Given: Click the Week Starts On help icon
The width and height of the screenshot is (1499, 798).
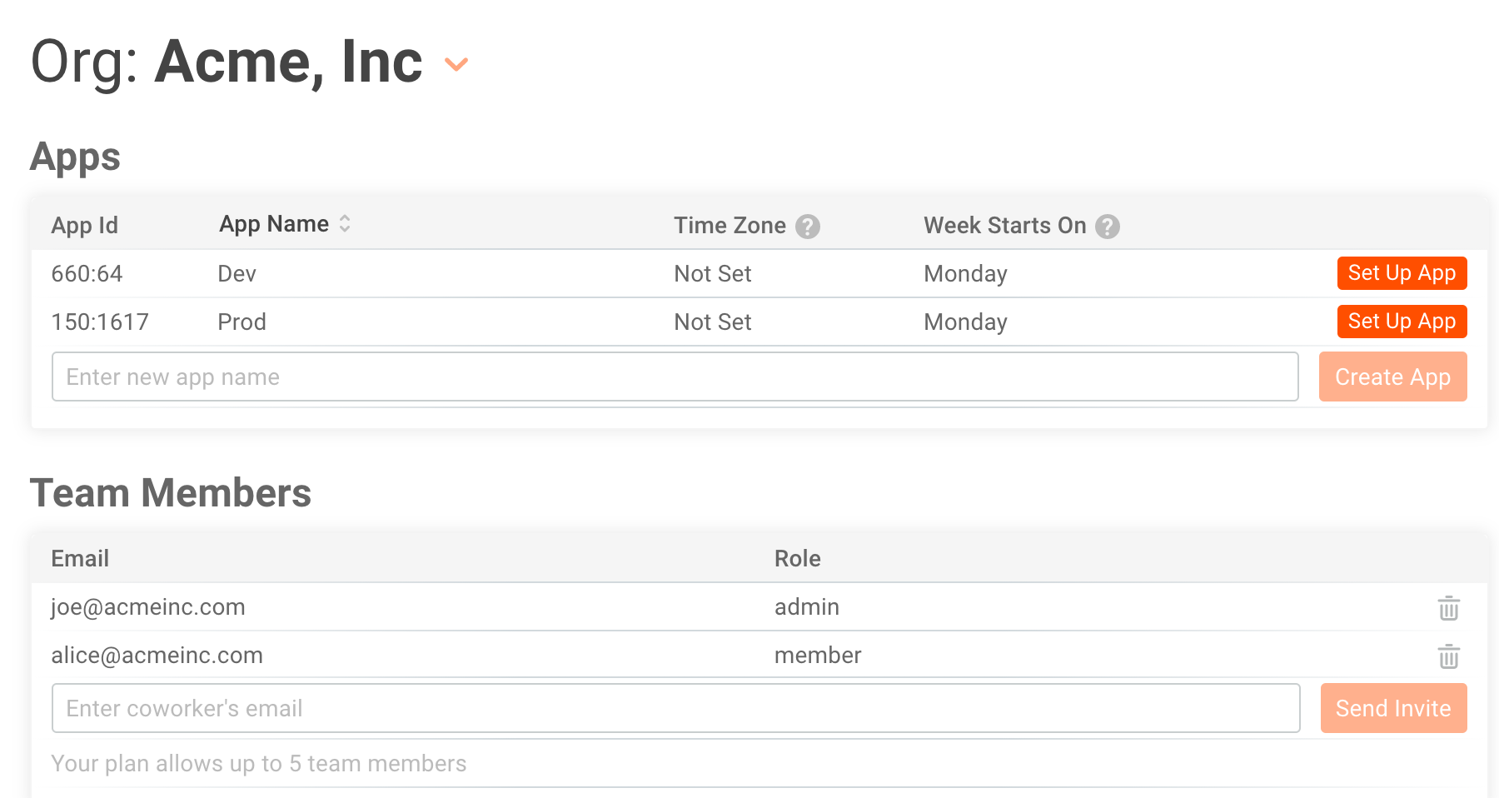Looking at the screenshot, I should tap(1107, 227).
